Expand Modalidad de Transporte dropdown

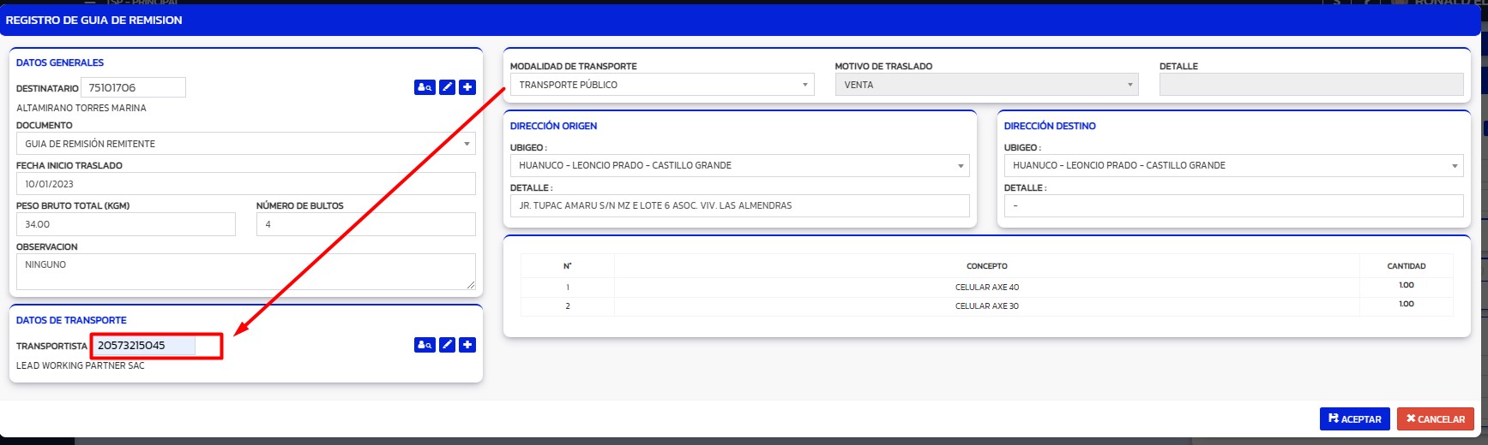663,85
